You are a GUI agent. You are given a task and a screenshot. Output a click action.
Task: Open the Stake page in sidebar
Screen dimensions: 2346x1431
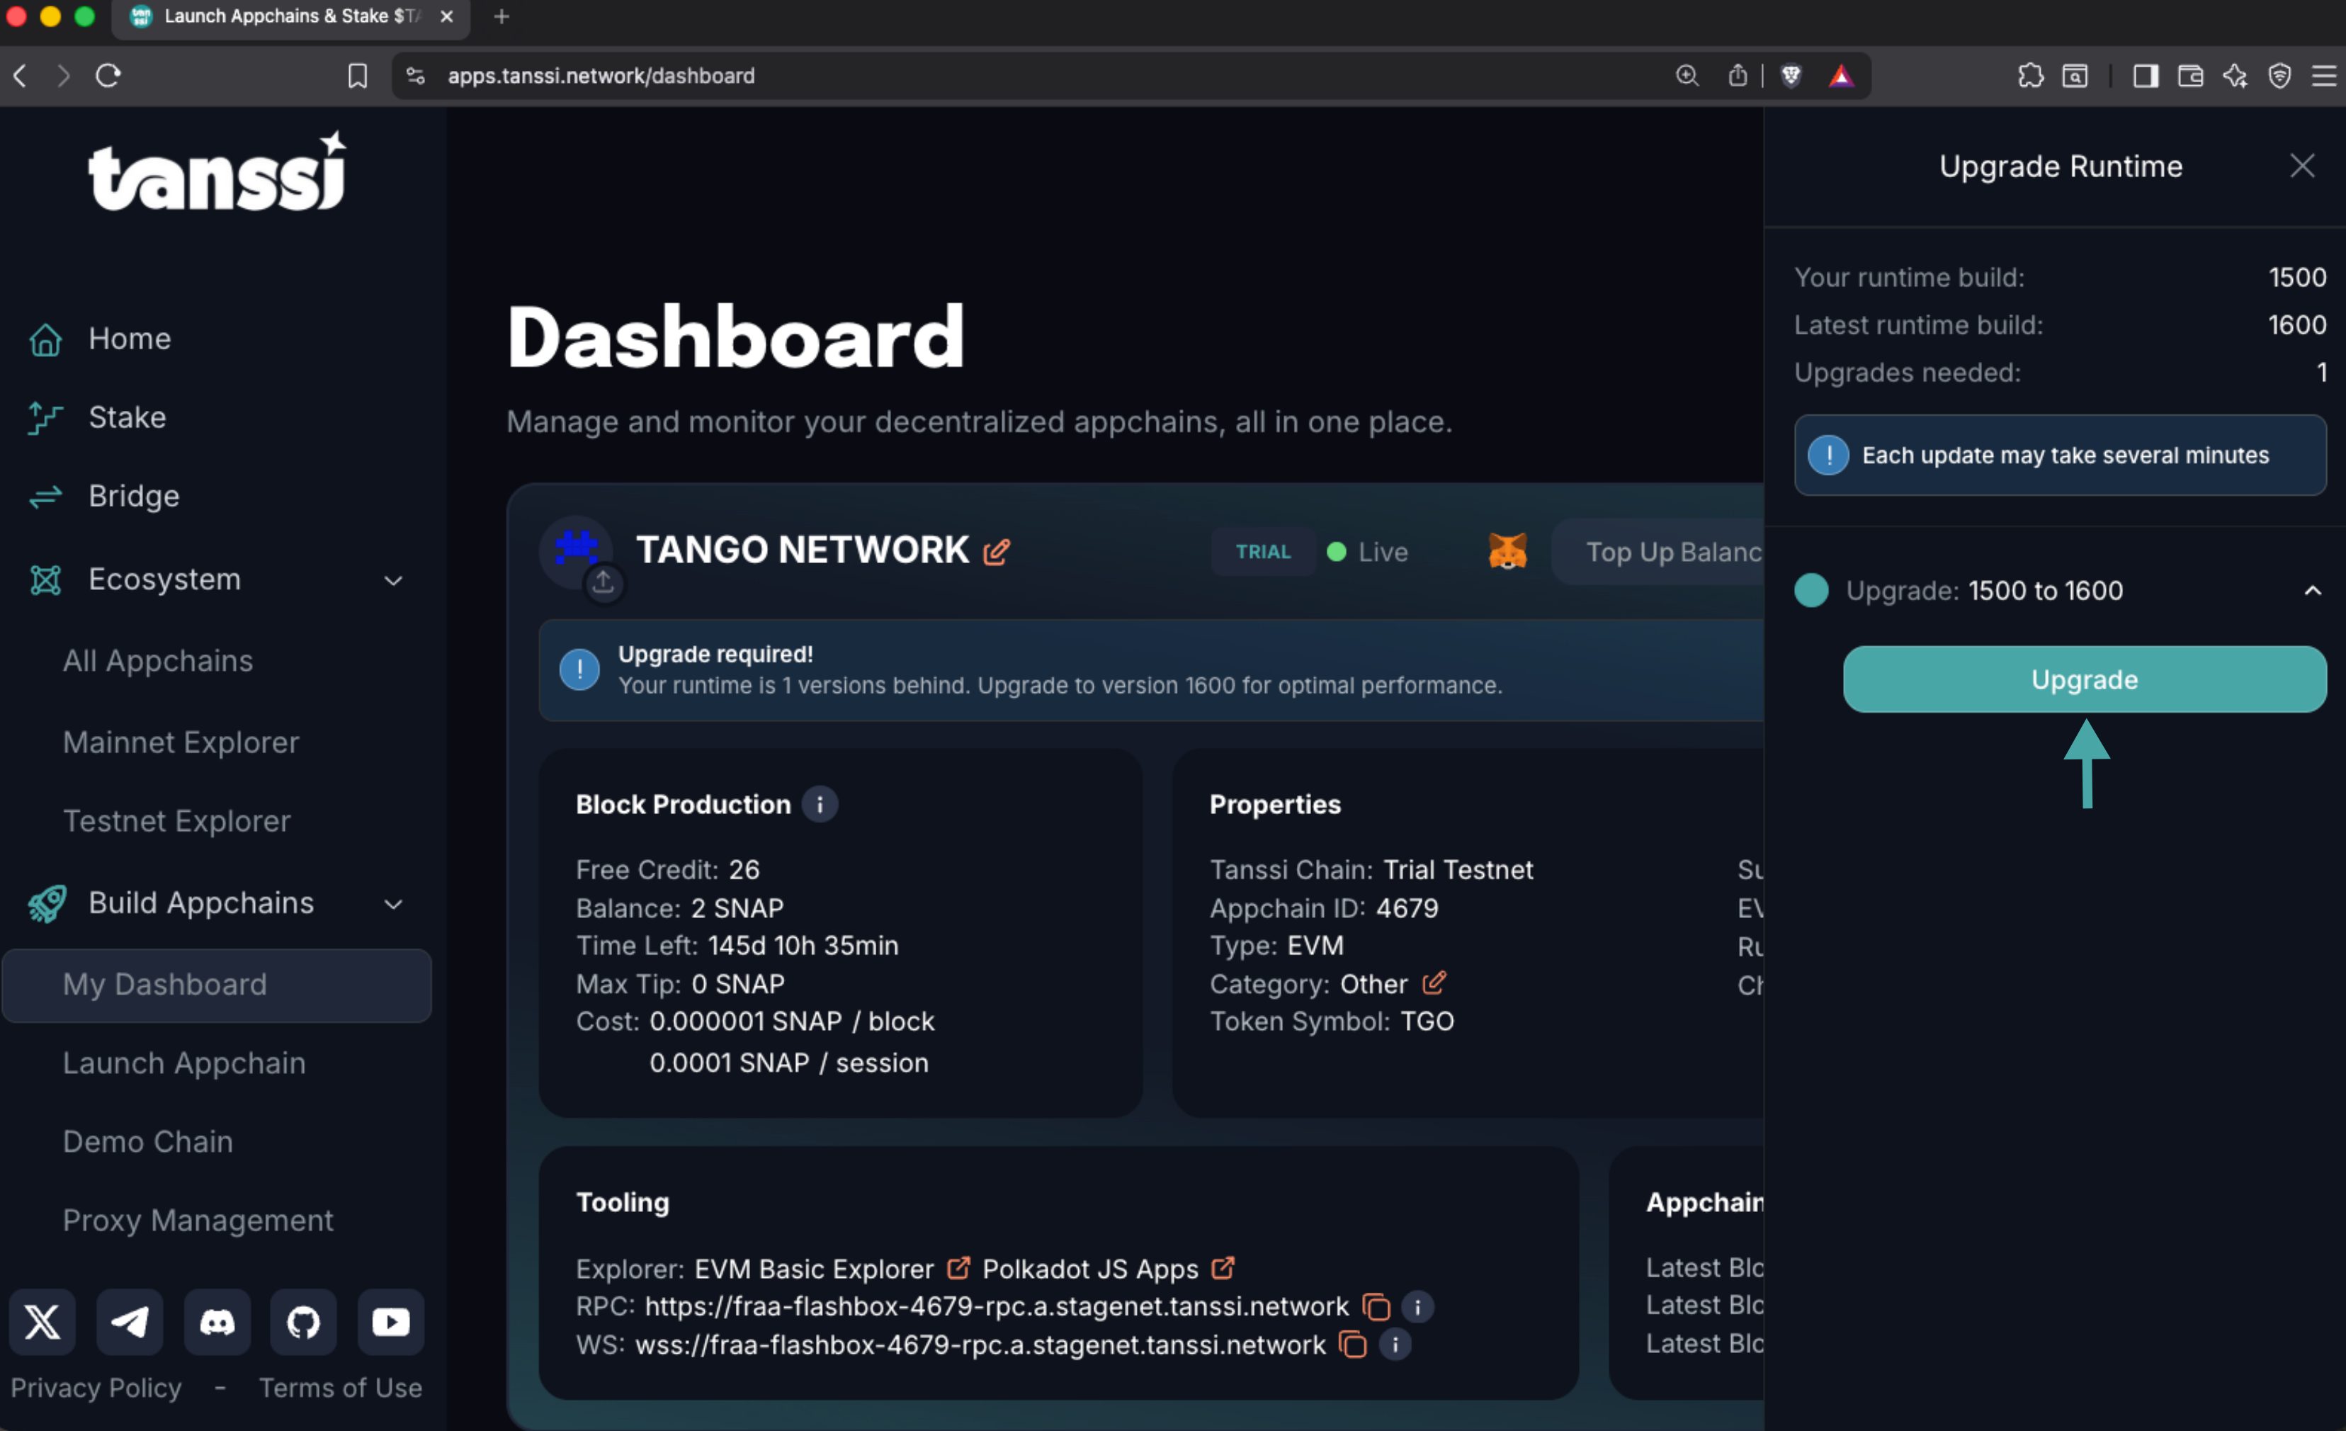(127, 417)
